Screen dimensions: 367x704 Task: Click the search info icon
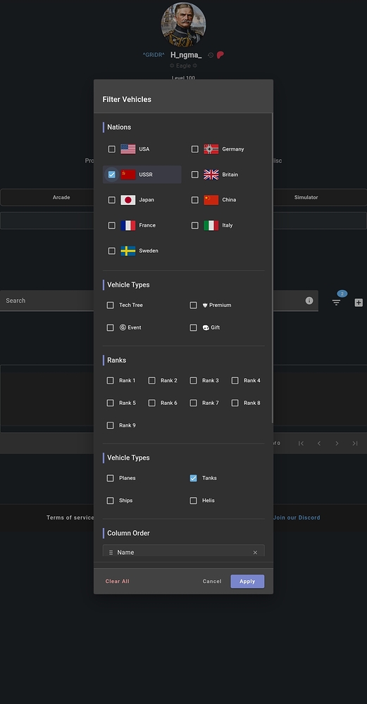[309, 301]
